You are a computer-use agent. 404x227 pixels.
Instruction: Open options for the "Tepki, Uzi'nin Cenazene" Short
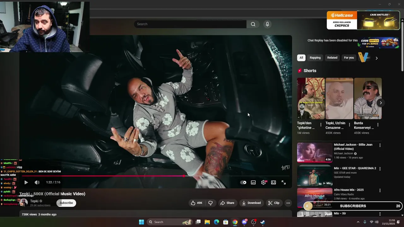coord(349,125)
